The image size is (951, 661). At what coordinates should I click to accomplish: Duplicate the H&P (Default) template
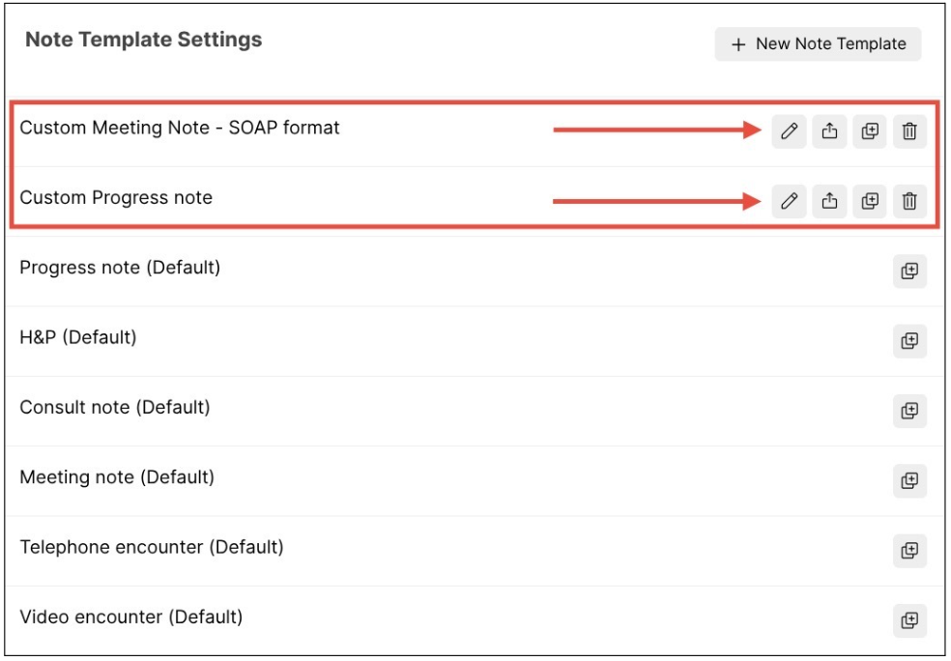pyautogui.click(x=909, y=340)
